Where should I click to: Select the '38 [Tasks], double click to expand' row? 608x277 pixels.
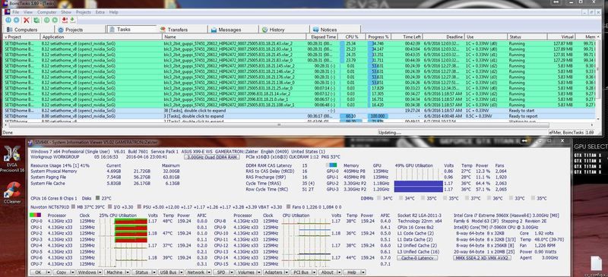click(x=299, y=110)
